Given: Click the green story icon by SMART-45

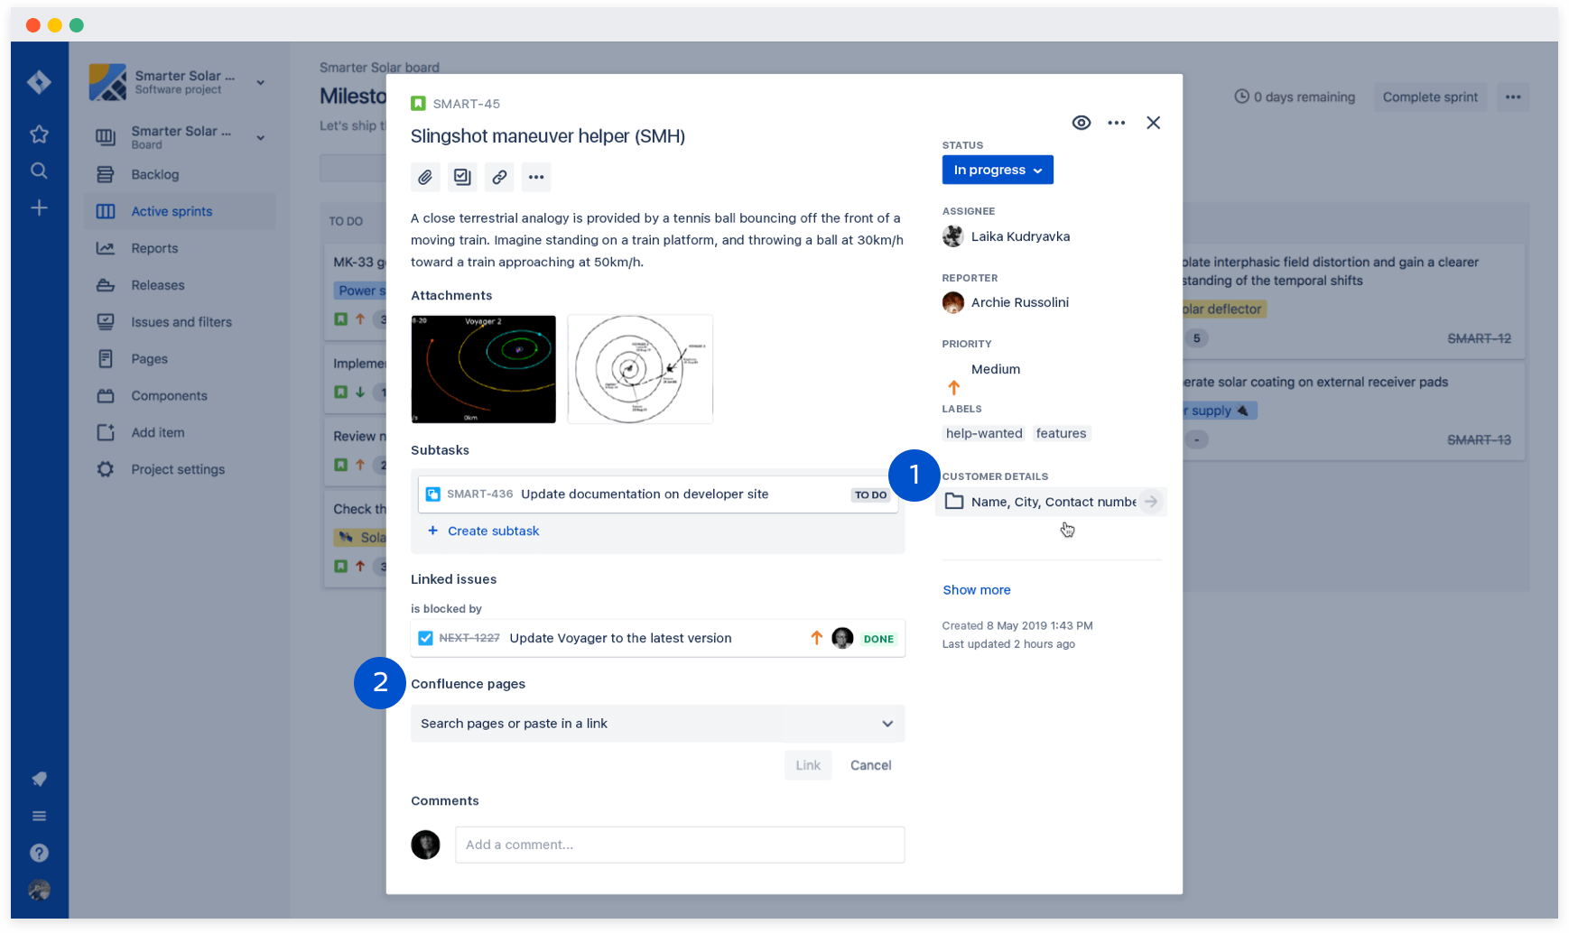Looking at the screenshot, I should point(418,104).
